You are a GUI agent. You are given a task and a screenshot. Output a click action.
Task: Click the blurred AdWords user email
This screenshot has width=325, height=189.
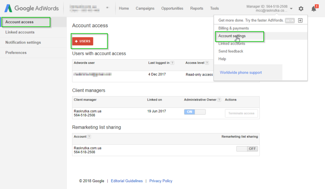tap(93, 74)
